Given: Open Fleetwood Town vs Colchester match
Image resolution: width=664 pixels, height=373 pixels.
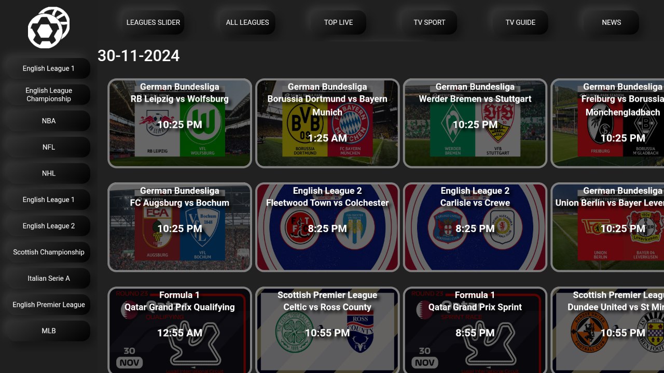Looking at the screenshot, I should coord(327,227).
